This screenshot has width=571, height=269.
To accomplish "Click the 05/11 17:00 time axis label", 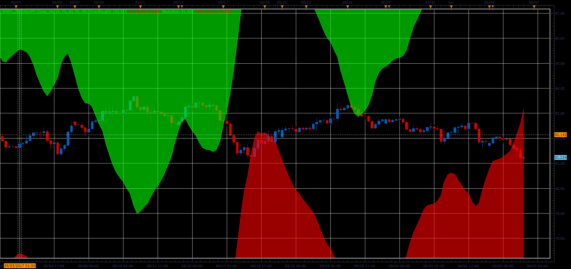I will [157, 266].
